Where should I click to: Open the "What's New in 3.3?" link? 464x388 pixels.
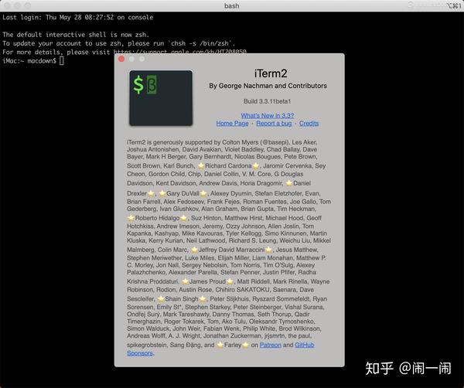(268, 115)
